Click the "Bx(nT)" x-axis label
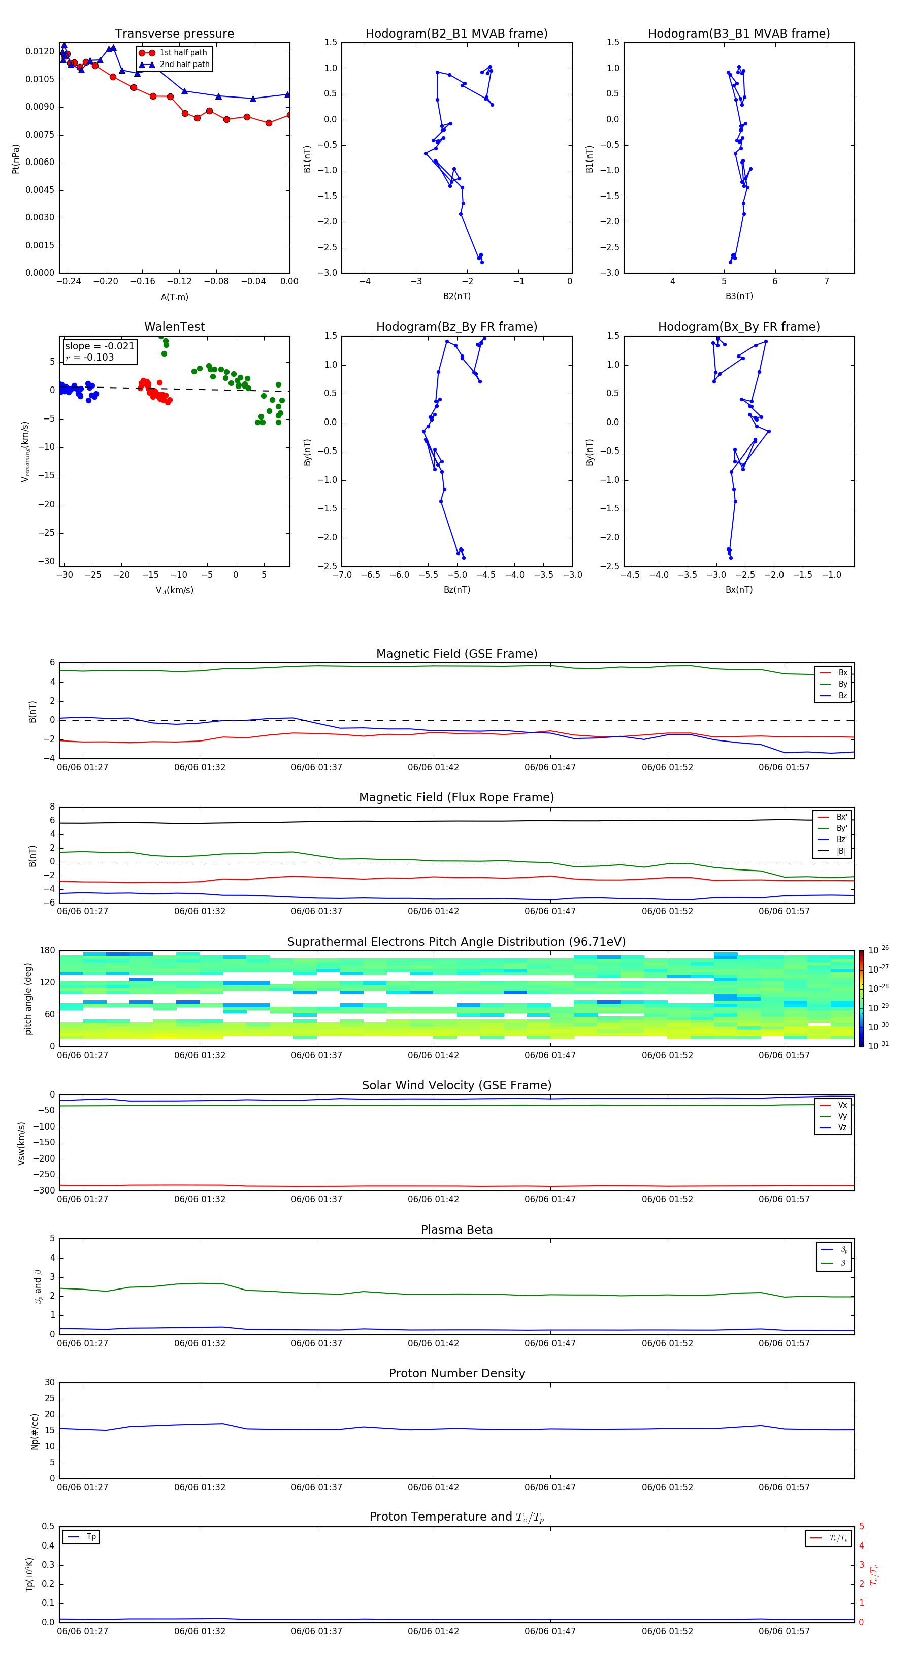 coord(739,590)
